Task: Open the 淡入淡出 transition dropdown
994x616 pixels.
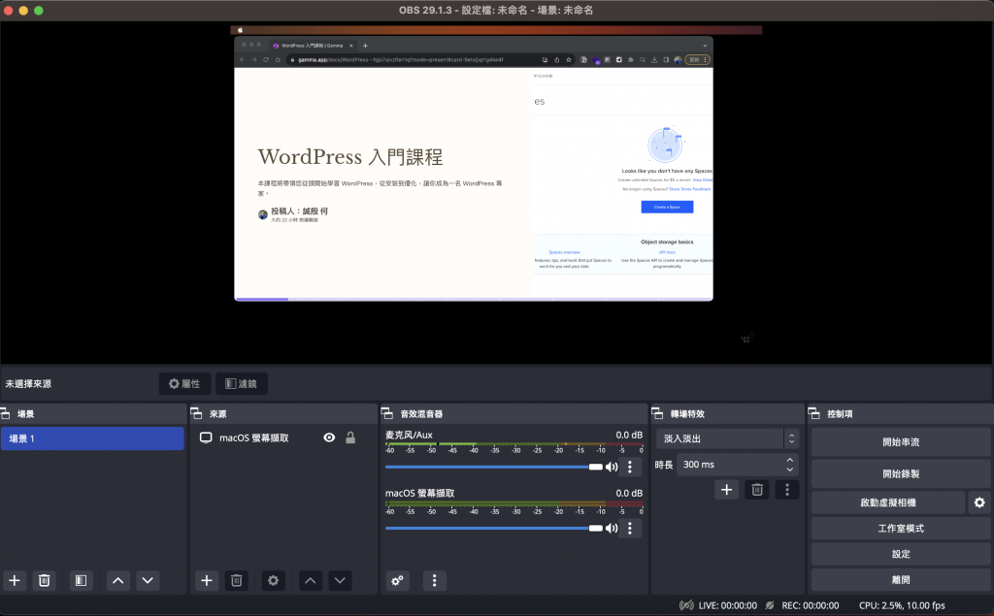Action: point(728,438)
